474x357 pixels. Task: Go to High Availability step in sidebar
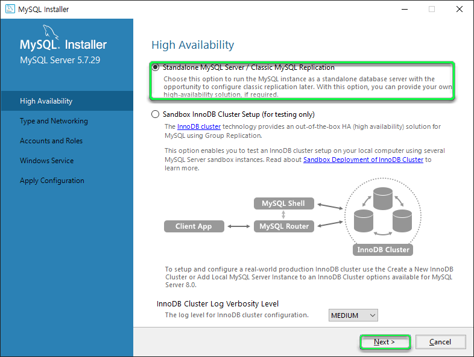(67, 101)
